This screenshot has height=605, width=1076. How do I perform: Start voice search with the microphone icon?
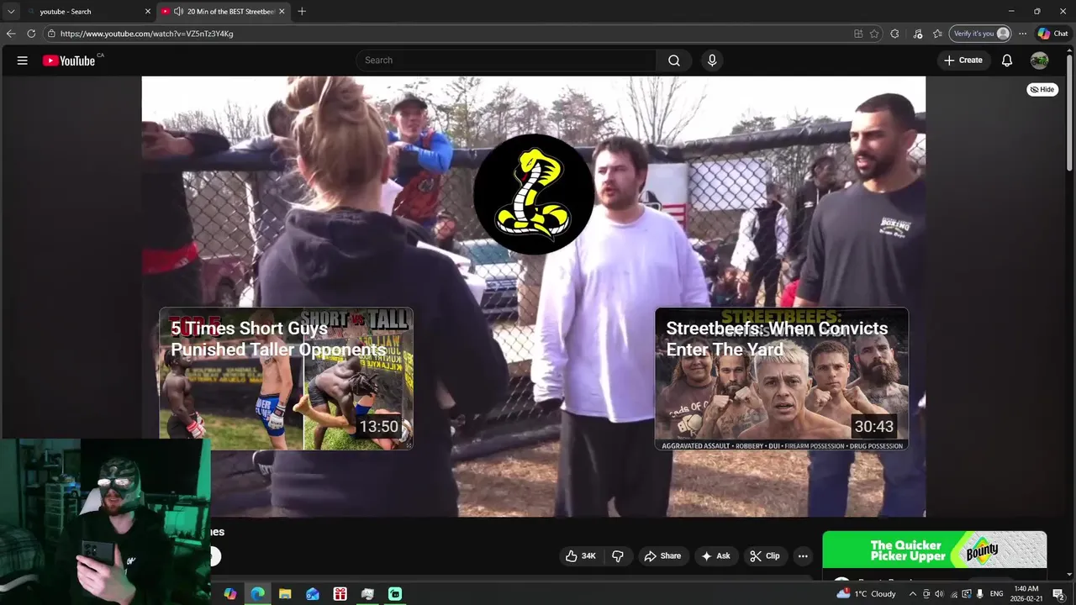pos(712,60)
